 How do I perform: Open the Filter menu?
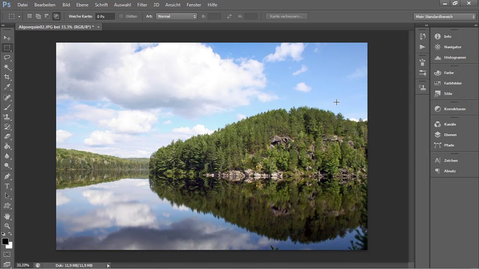pyautogui.click(x=142, y=5)
